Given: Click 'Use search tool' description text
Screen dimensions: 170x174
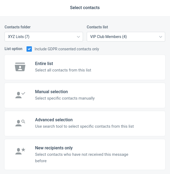Looking at the screenshot, I should 84,126.
